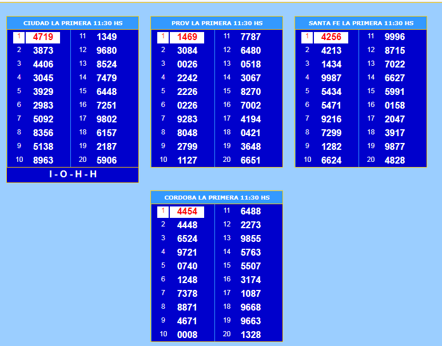The height and width of the screenshot is (346, 442).
Task: Click number 1349 in the Ciudad table
Action: tap(106, 37)
